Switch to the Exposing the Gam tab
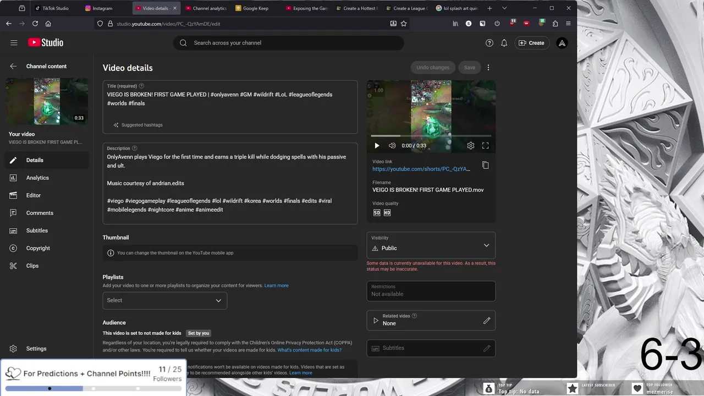 pos(307,8)
